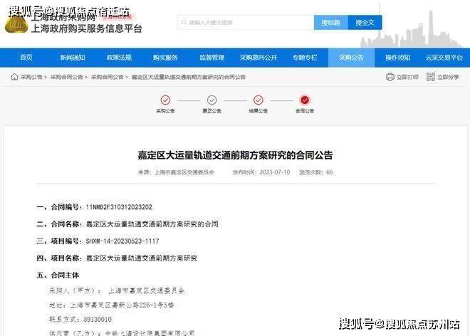
Task: Open the 云采交易平台 menu item
Action: coord(444,58)
